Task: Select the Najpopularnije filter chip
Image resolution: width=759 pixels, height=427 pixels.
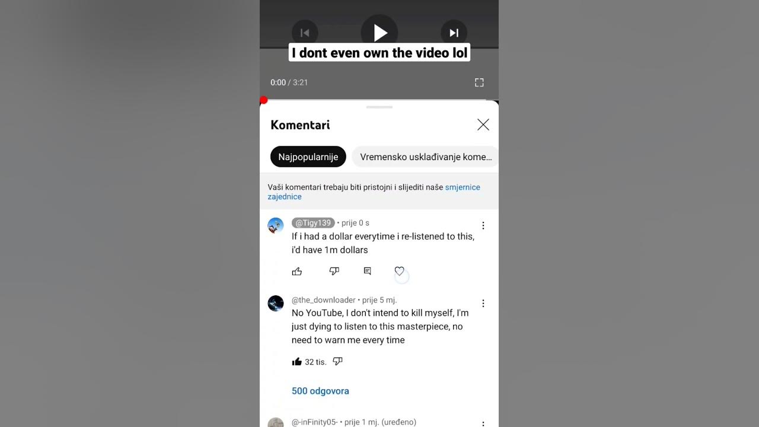Action: tap(308, 157)
